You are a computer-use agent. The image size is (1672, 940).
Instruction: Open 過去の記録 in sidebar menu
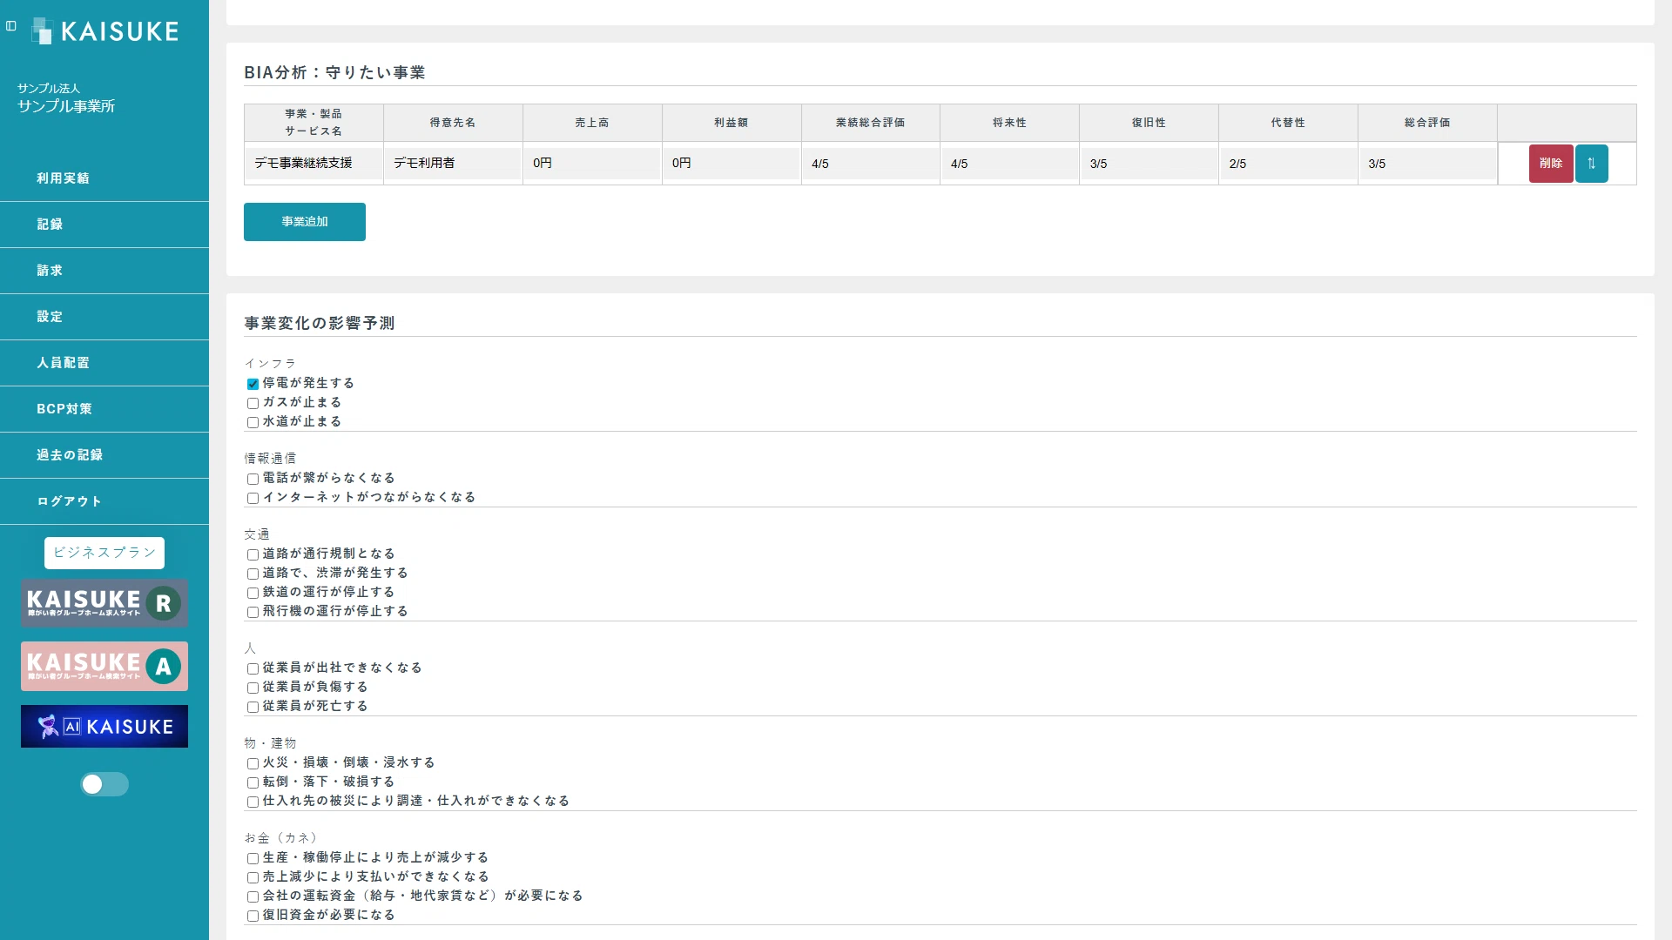tap(104, 455)
